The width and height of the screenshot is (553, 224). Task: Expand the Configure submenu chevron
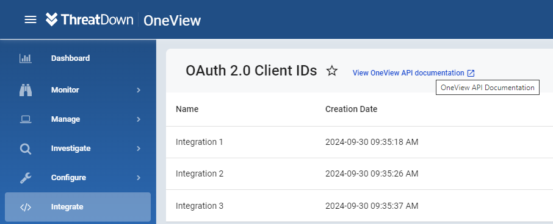coord(139,178)
